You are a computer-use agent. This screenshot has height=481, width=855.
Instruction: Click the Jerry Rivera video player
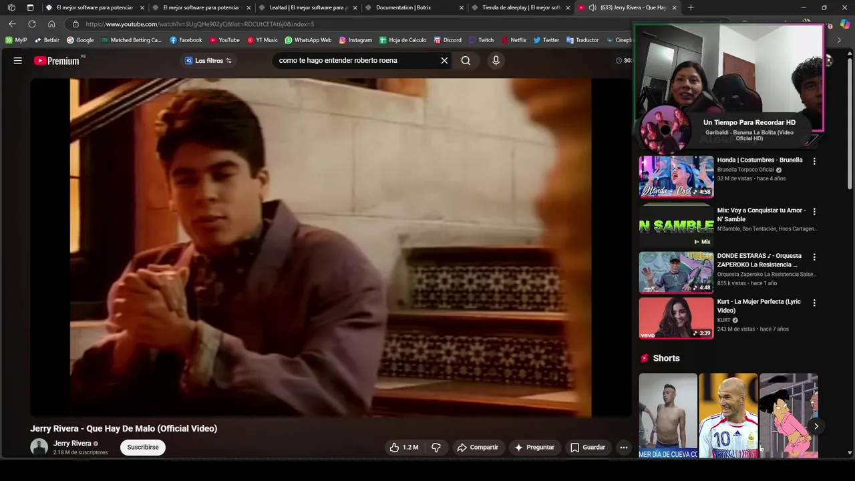(x=331, y=247)
